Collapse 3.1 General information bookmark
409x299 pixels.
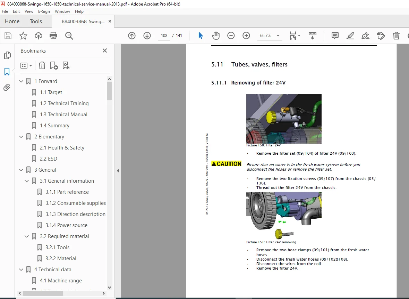[27, 181]
